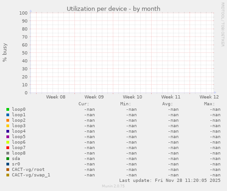227x191 pixels.
Task: Select the loop3 legend label
Action: 19,126
